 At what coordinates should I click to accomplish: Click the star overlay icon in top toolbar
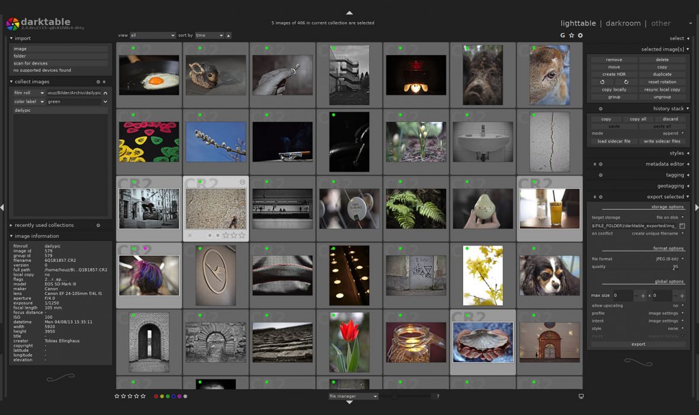pos(572,36)
